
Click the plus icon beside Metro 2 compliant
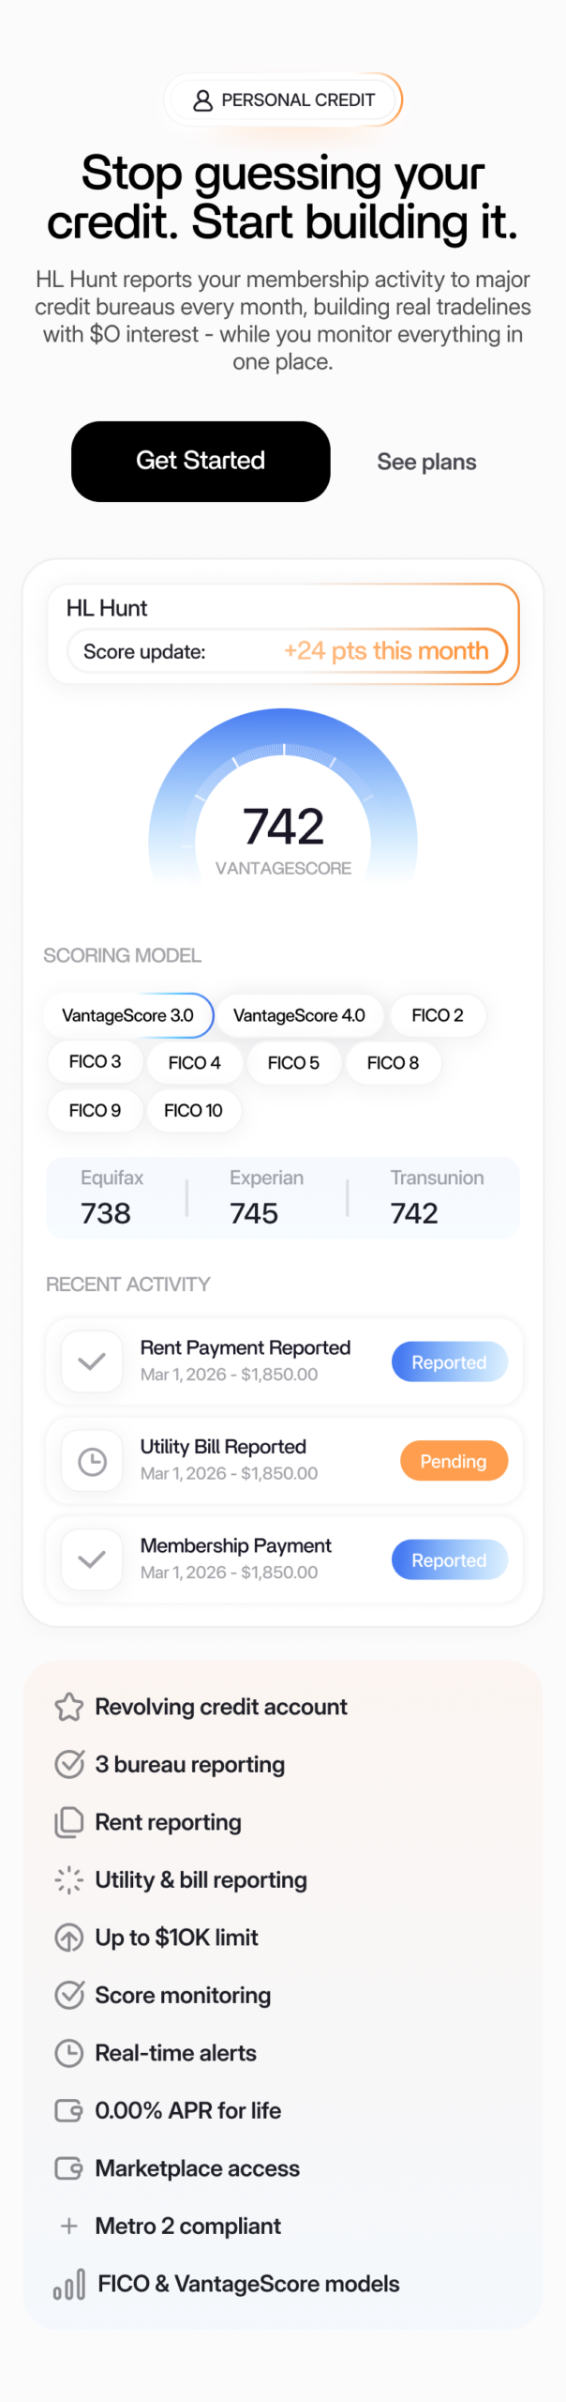point(69,2226)
